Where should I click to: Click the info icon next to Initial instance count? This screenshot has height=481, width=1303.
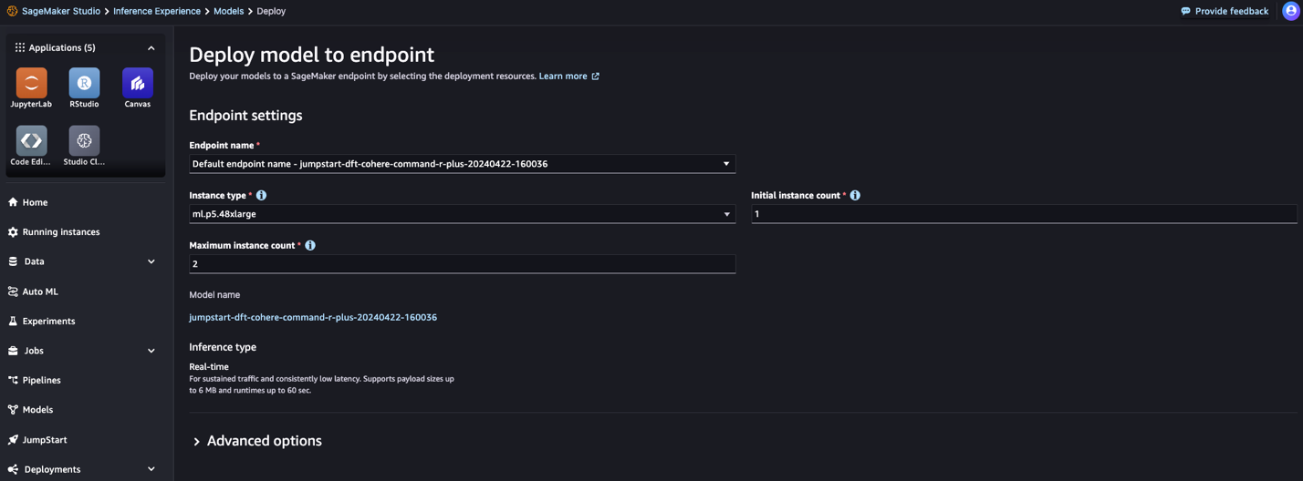(x=855, y=195)
